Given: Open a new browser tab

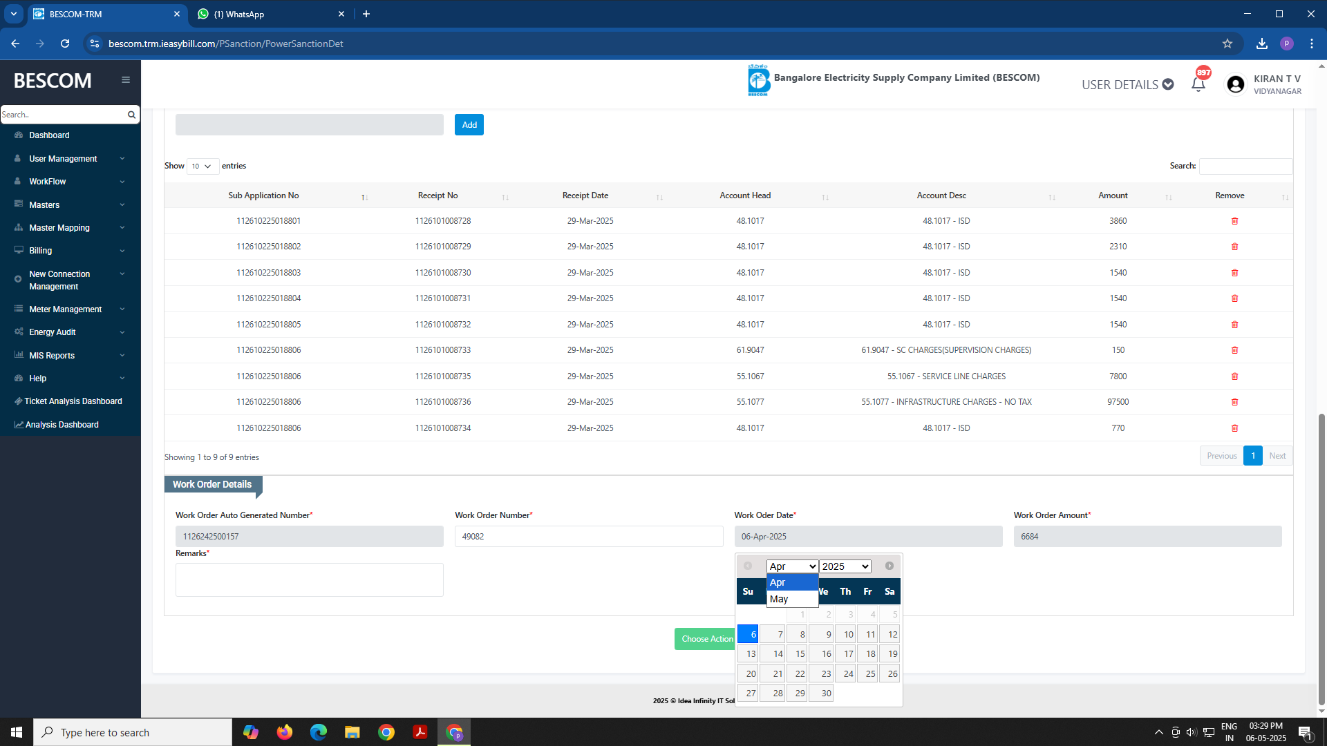Looking at the screenshot, I should 366,14.
